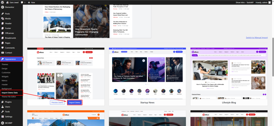Open Media library via its icon
The height and width of the screenshot is (126, 274).
pos(2,18)
